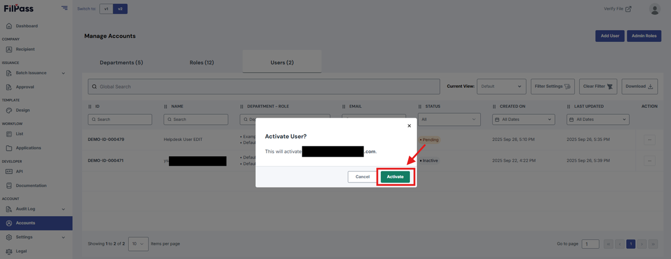Click the green Activate button
Image resolution: width=671 pixels, height=259 pixels.
point(395,176)
